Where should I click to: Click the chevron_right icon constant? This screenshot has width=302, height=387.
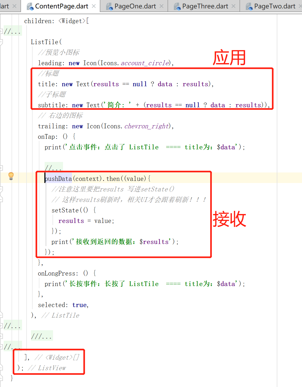(x=146, y=126)
